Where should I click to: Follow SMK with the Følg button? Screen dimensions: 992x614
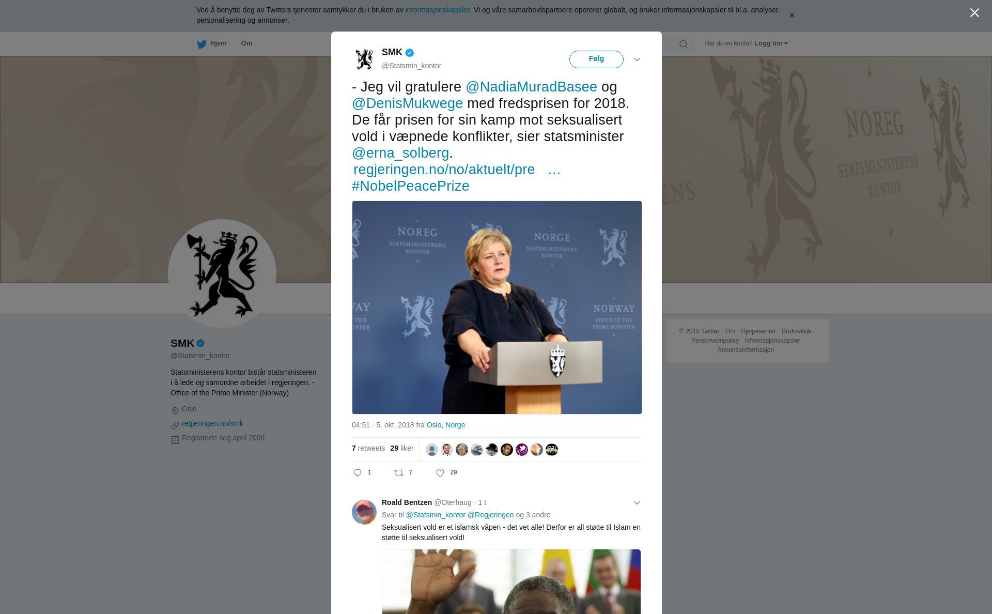[x=596, y=59]
